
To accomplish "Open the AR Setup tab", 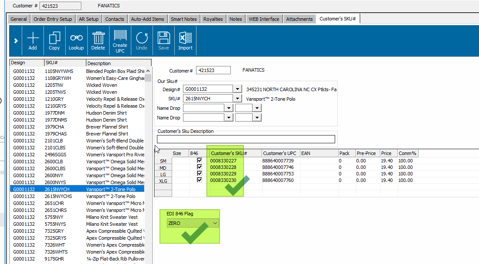I will tap(89, 19).
